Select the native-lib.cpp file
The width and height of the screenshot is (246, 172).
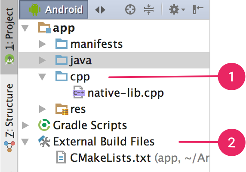pos(119,93)
